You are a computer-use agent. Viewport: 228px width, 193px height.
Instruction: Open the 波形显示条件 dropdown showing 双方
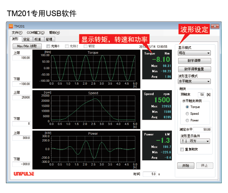point(195,141)
